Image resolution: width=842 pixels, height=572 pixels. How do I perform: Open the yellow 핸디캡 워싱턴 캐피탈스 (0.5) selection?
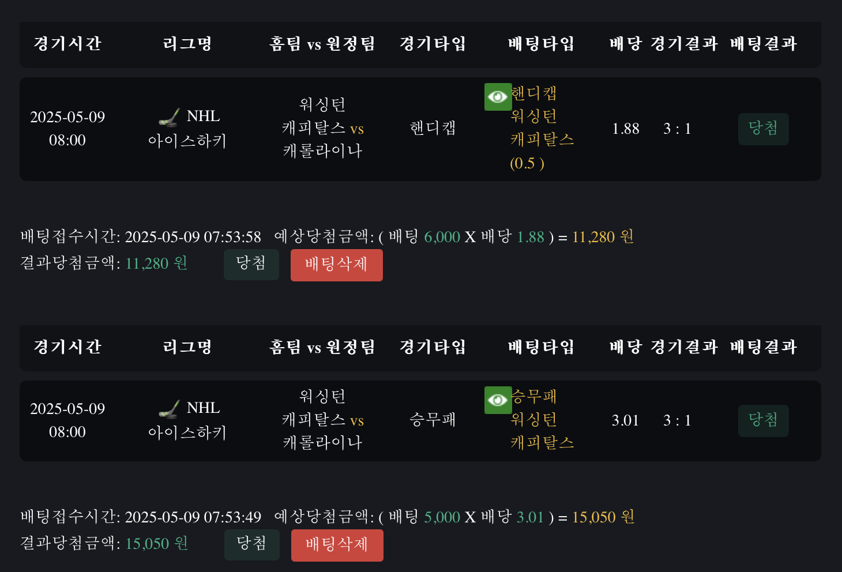[x=542, y=129]
